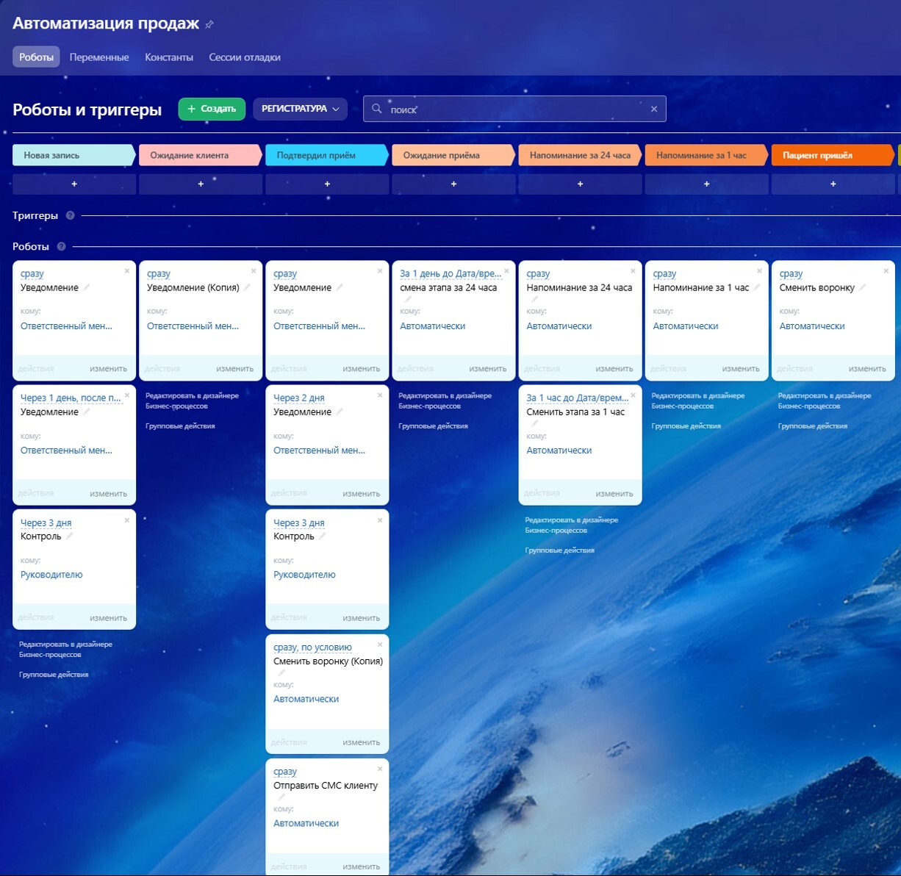Select the Напоминание за 1 час stage header
Screen dimensions: 901x876
click(706, 155)
